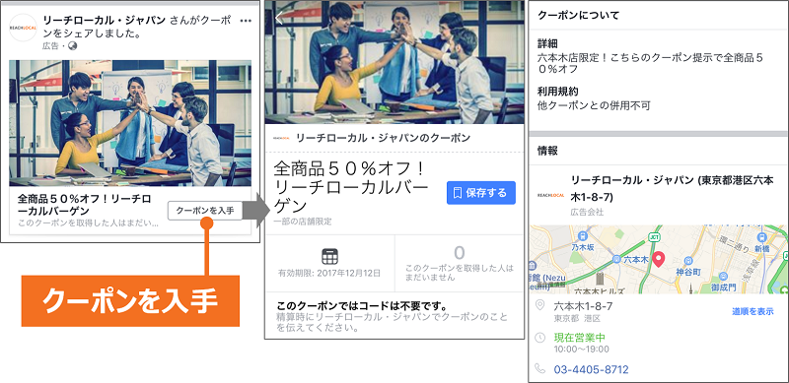Click the クーポンを入手 button
This screenshot has width=789, height=383.
coord(205,211)
